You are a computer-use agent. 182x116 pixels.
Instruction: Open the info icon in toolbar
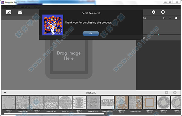[x=153, y=12]
